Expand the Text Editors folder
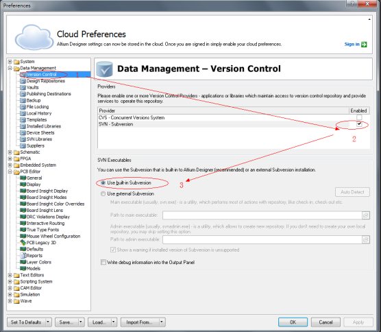 10,275
